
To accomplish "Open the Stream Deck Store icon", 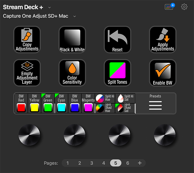I will (170, 6).
